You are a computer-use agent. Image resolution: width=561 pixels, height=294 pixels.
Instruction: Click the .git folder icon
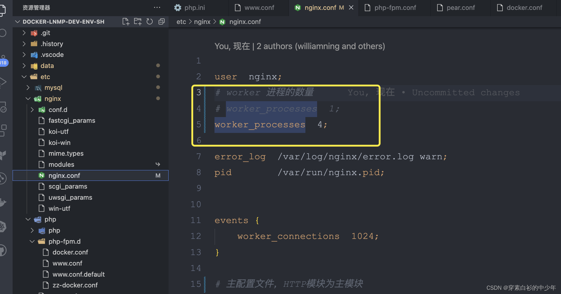pyautogui.click(x=34, y=33)
